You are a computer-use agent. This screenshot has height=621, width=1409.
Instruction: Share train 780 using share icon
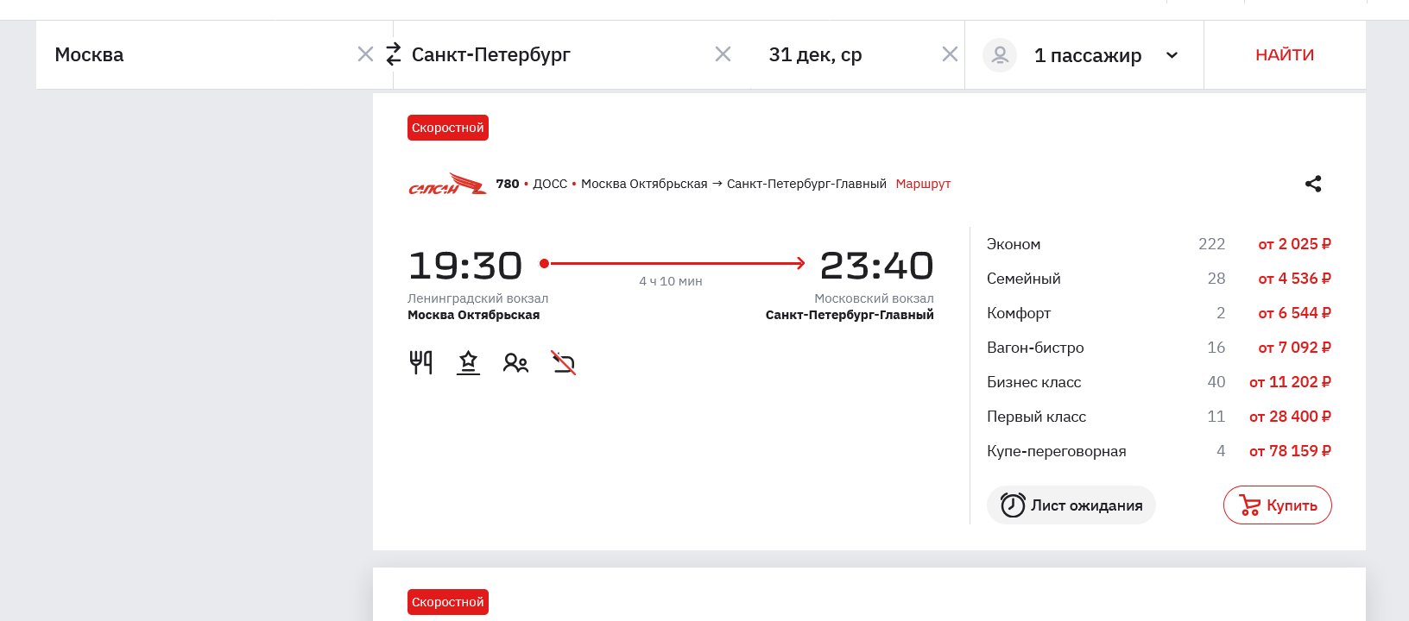pyautogui.click(x=1313, y=184)
